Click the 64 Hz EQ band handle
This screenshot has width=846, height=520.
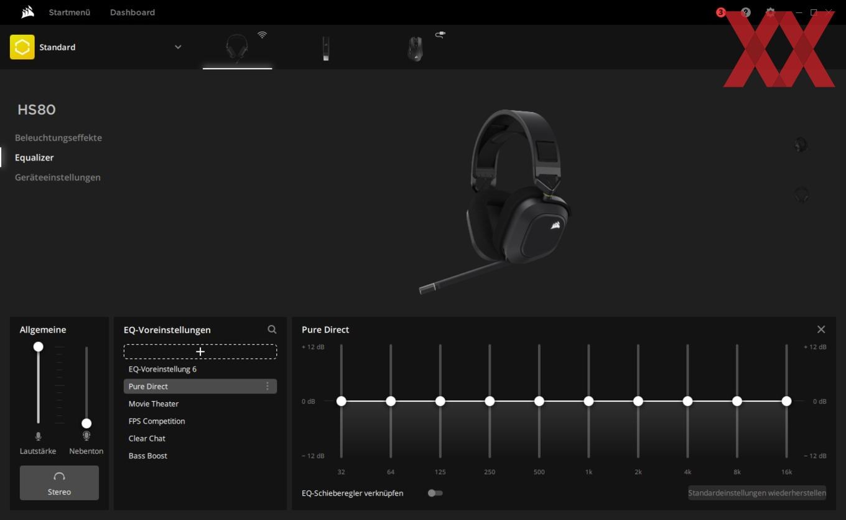(391, 401)
